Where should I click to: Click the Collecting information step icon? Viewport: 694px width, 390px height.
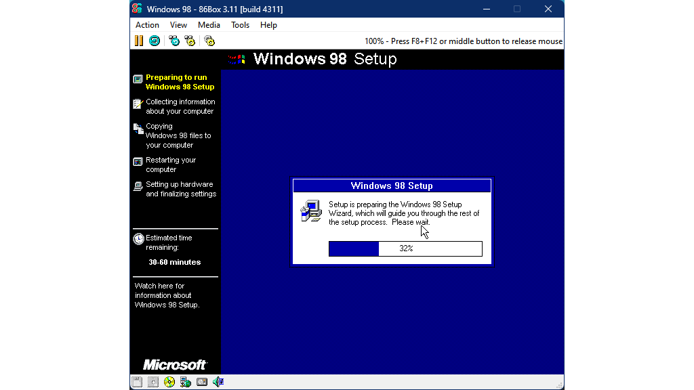138,104
